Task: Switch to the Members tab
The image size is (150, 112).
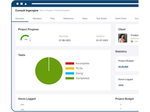Action: click(x=37, y=19)
